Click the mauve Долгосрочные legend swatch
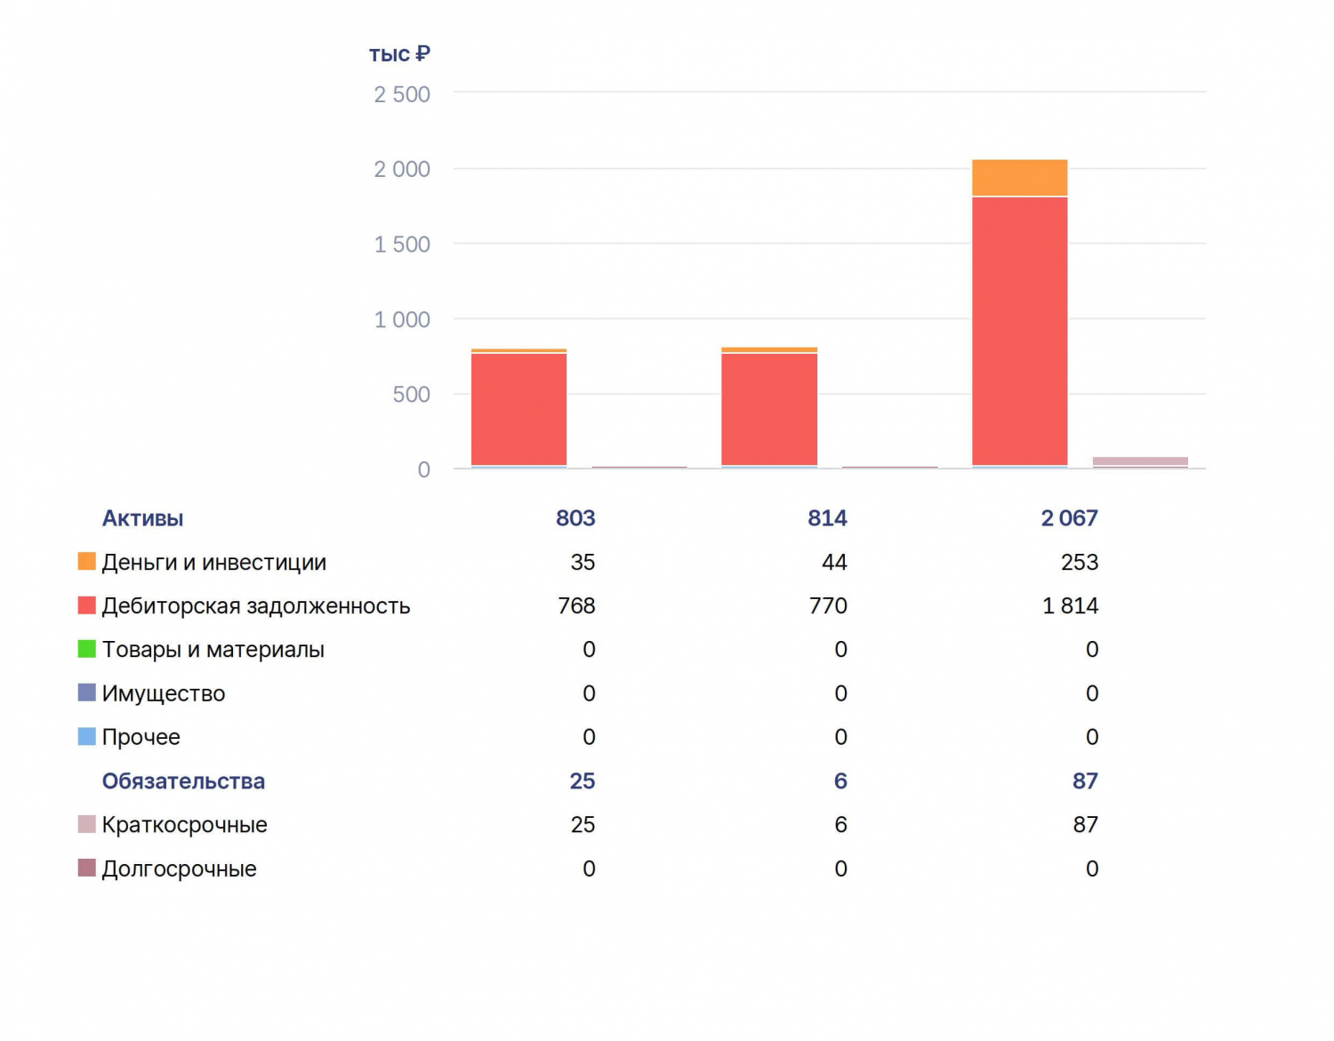This screenshot has width=1334, height=1041. [86, 868]
